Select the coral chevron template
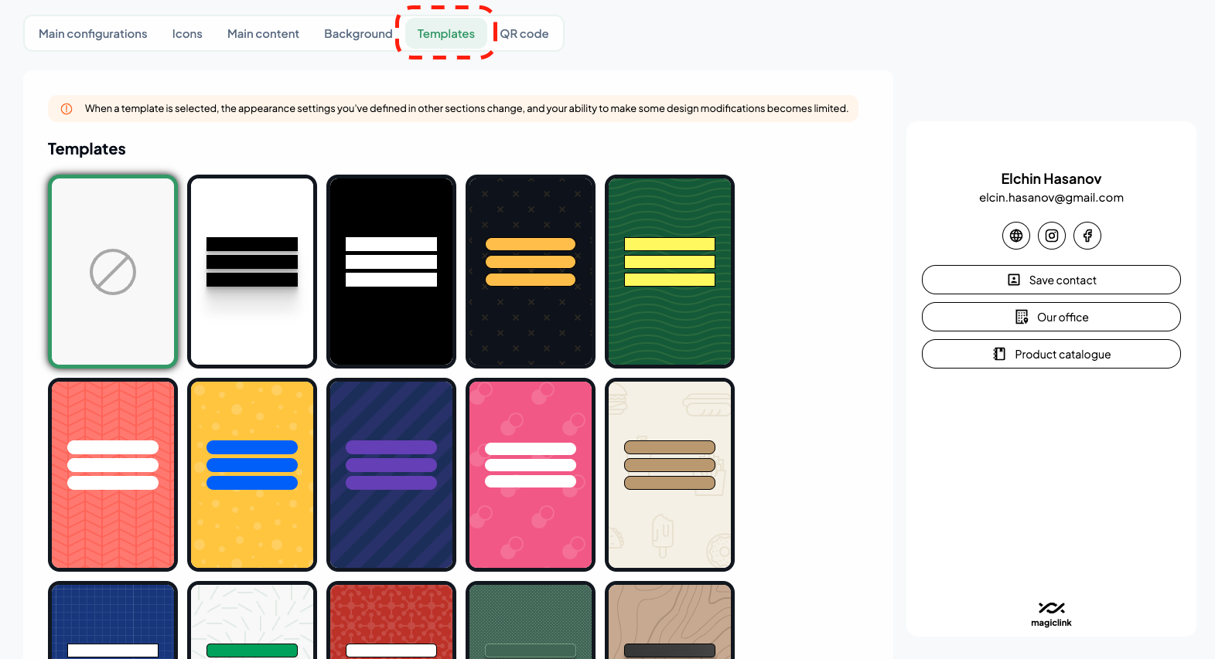Viewport: 1215px width, 659px height. click(113, 474)
